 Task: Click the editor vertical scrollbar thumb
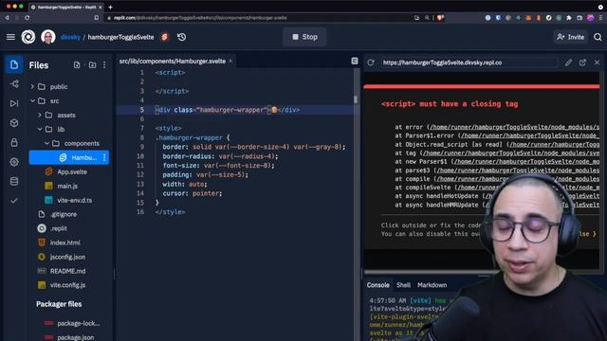point(356,99)
